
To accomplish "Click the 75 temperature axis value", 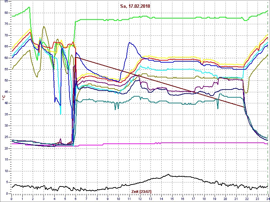I will pyautogui.click(x=6, y=24).
